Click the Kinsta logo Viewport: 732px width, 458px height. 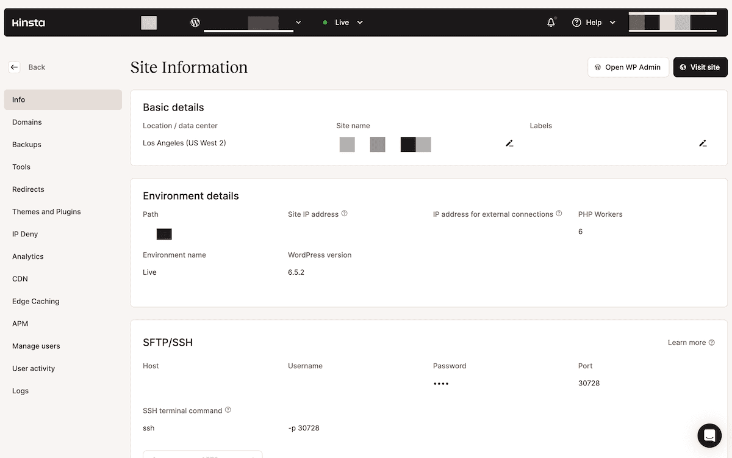[x=27, y=22]
